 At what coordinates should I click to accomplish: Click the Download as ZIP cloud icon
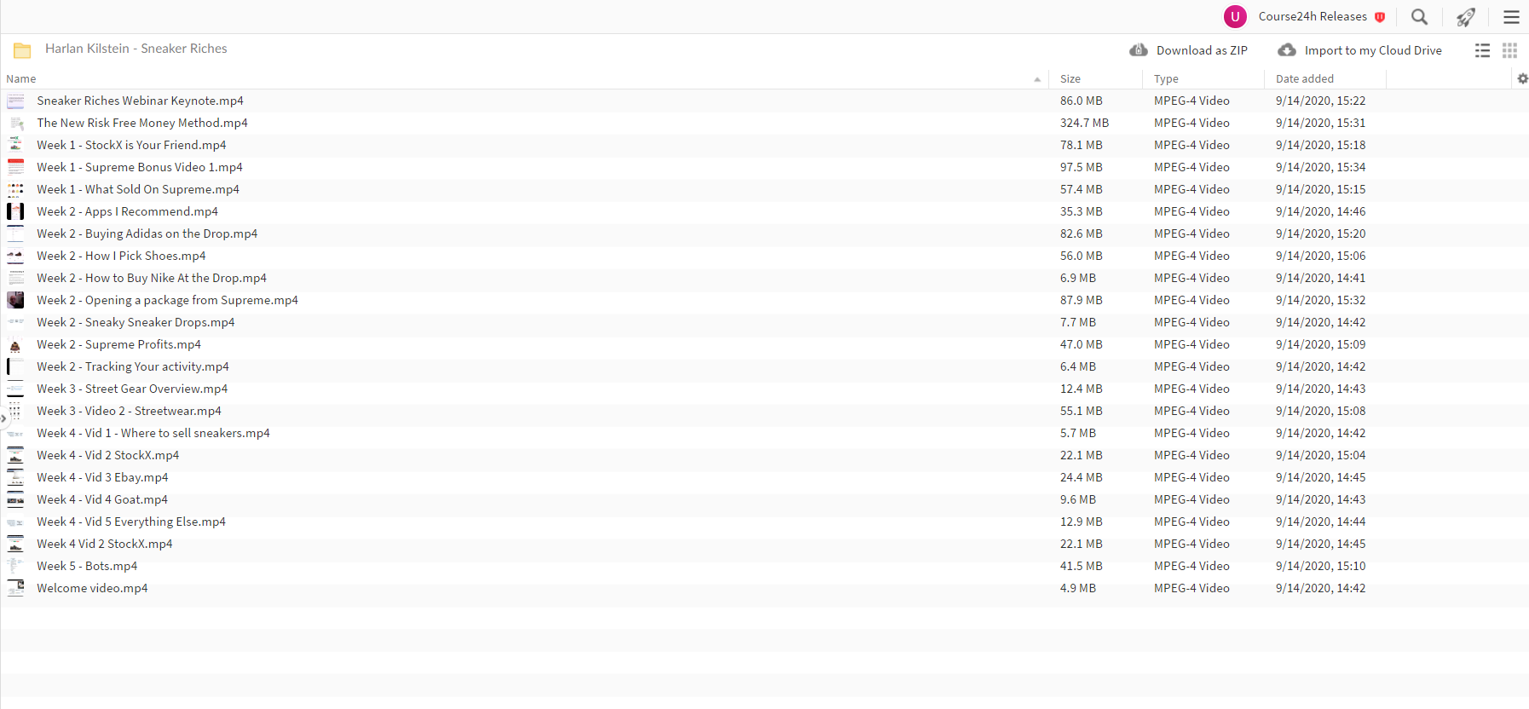pyautogui.click(x=1139, y=50)
